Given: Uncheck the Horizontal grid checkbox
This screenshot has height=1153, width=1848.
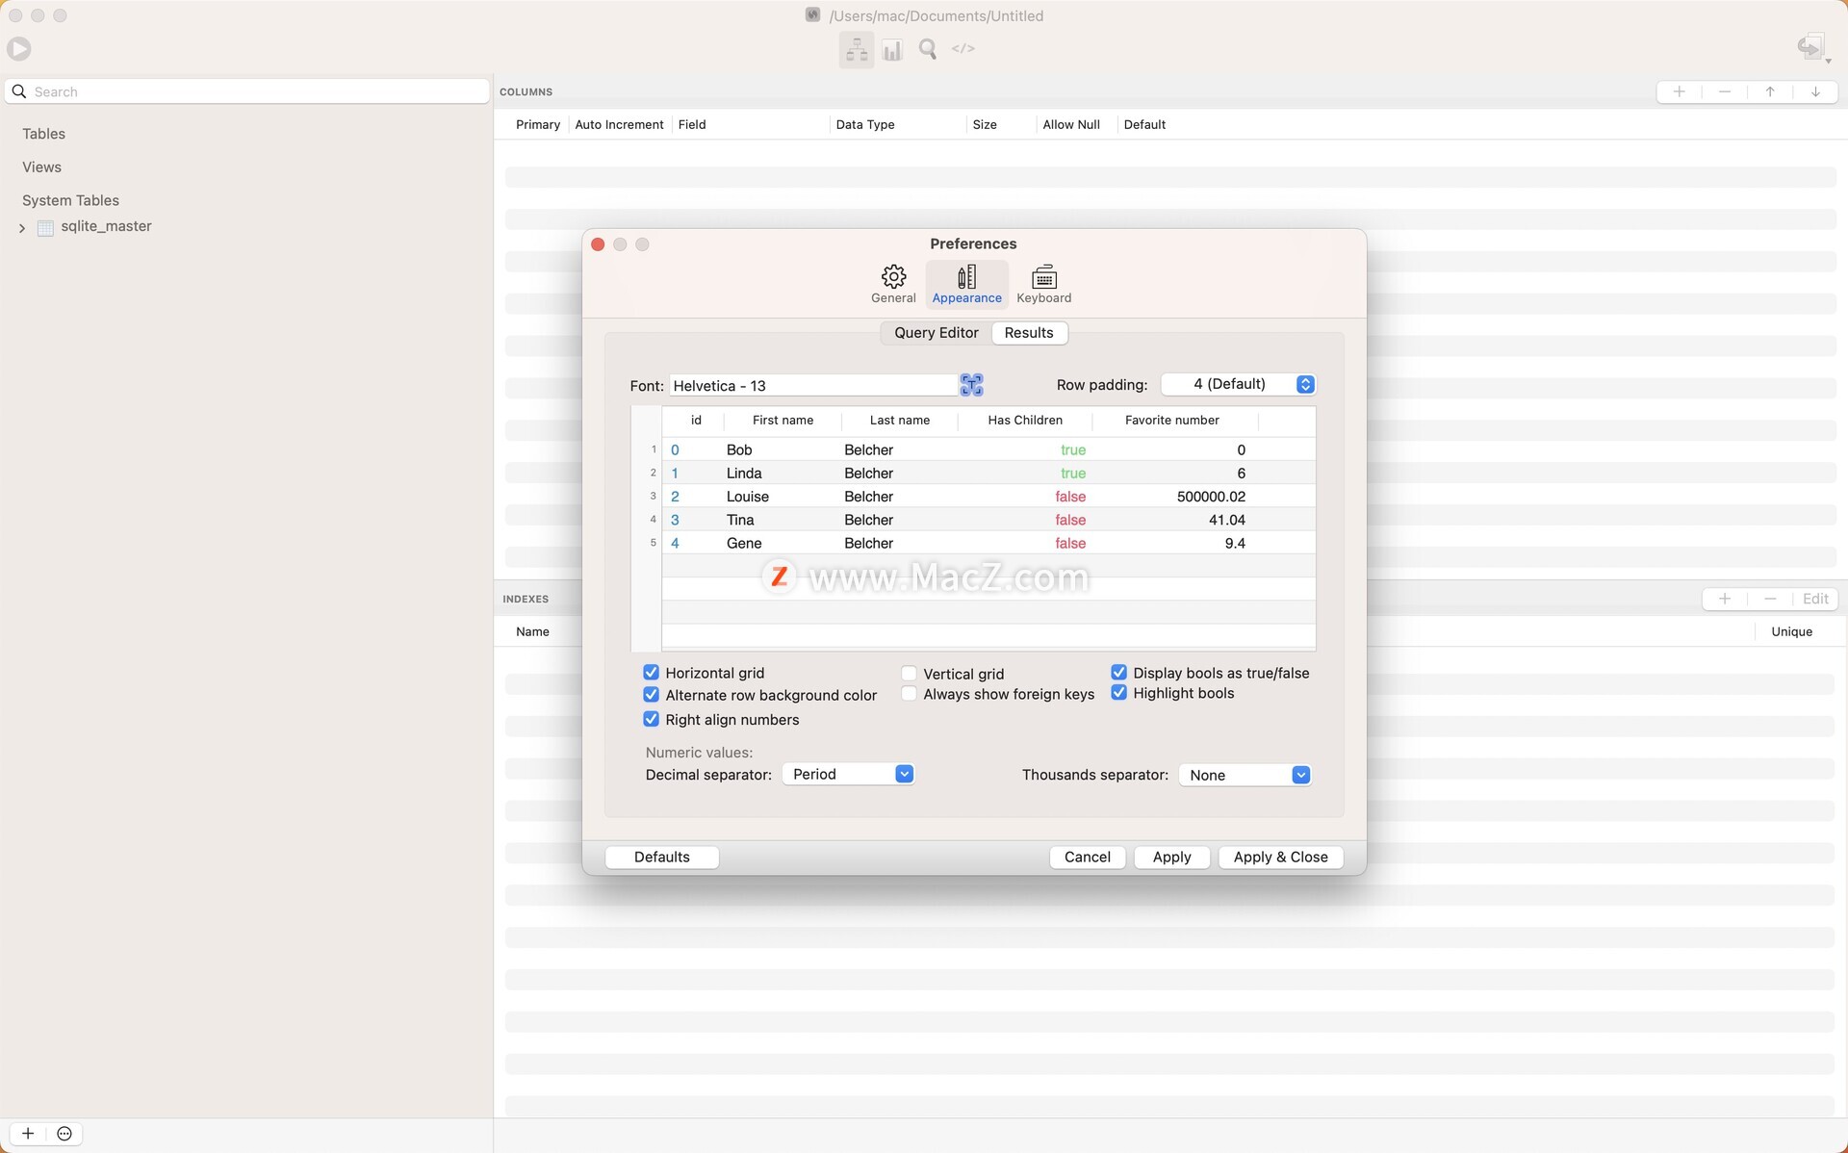Looking at the screenshot, I should tap(651, 673).
